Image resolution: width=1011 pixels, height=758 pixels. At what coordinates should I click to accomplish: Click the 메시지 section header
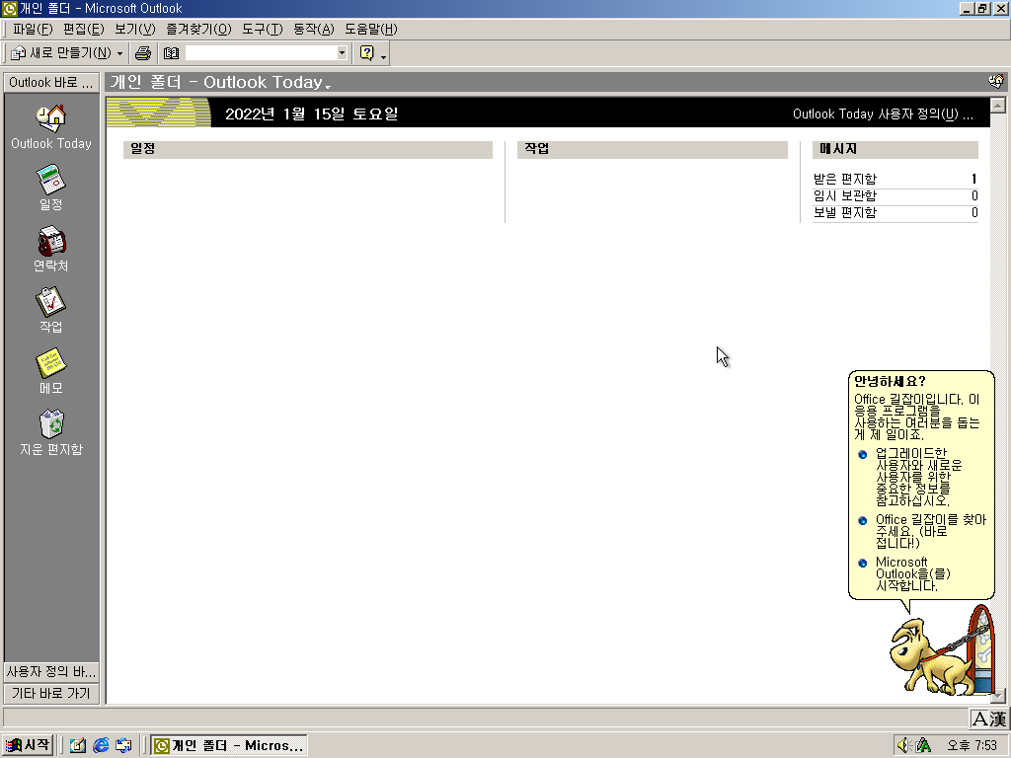pyautogui.click(x=894, y=149)
